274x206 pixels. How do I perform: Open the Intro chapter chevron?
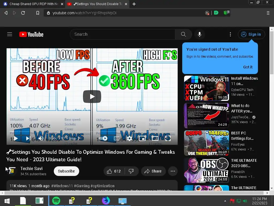78,139
